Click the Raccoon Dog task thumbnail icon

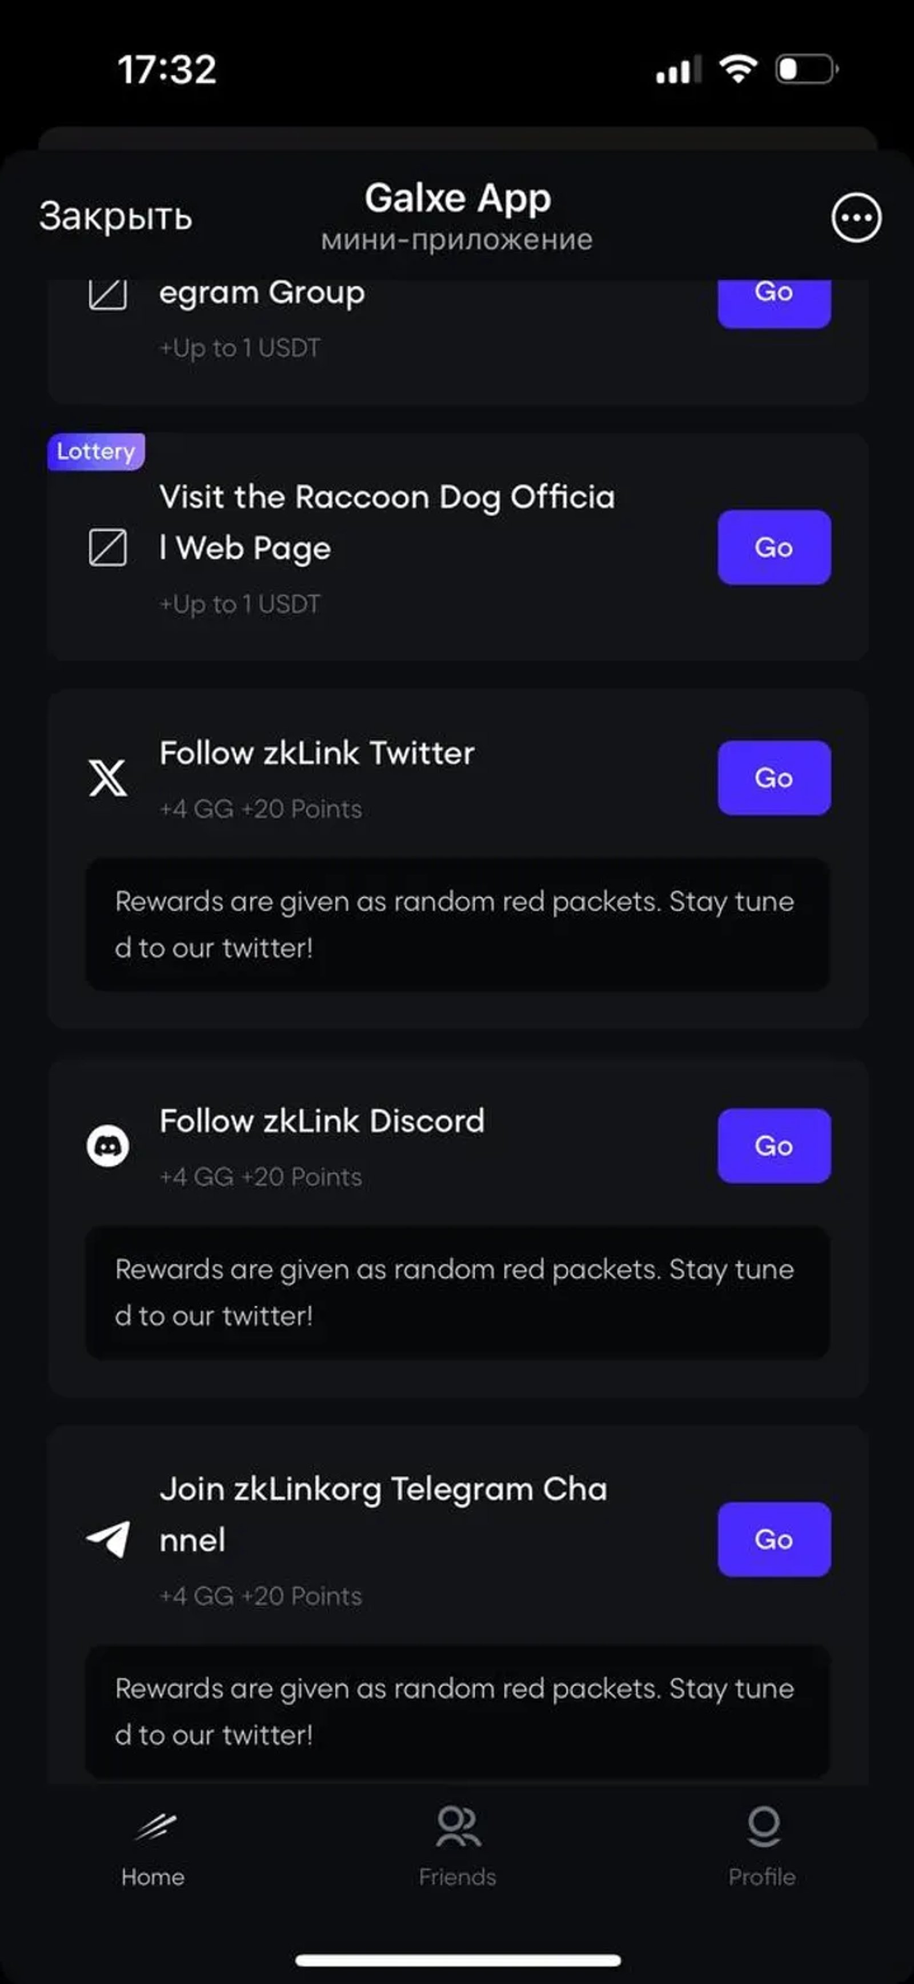coord(109,548)
